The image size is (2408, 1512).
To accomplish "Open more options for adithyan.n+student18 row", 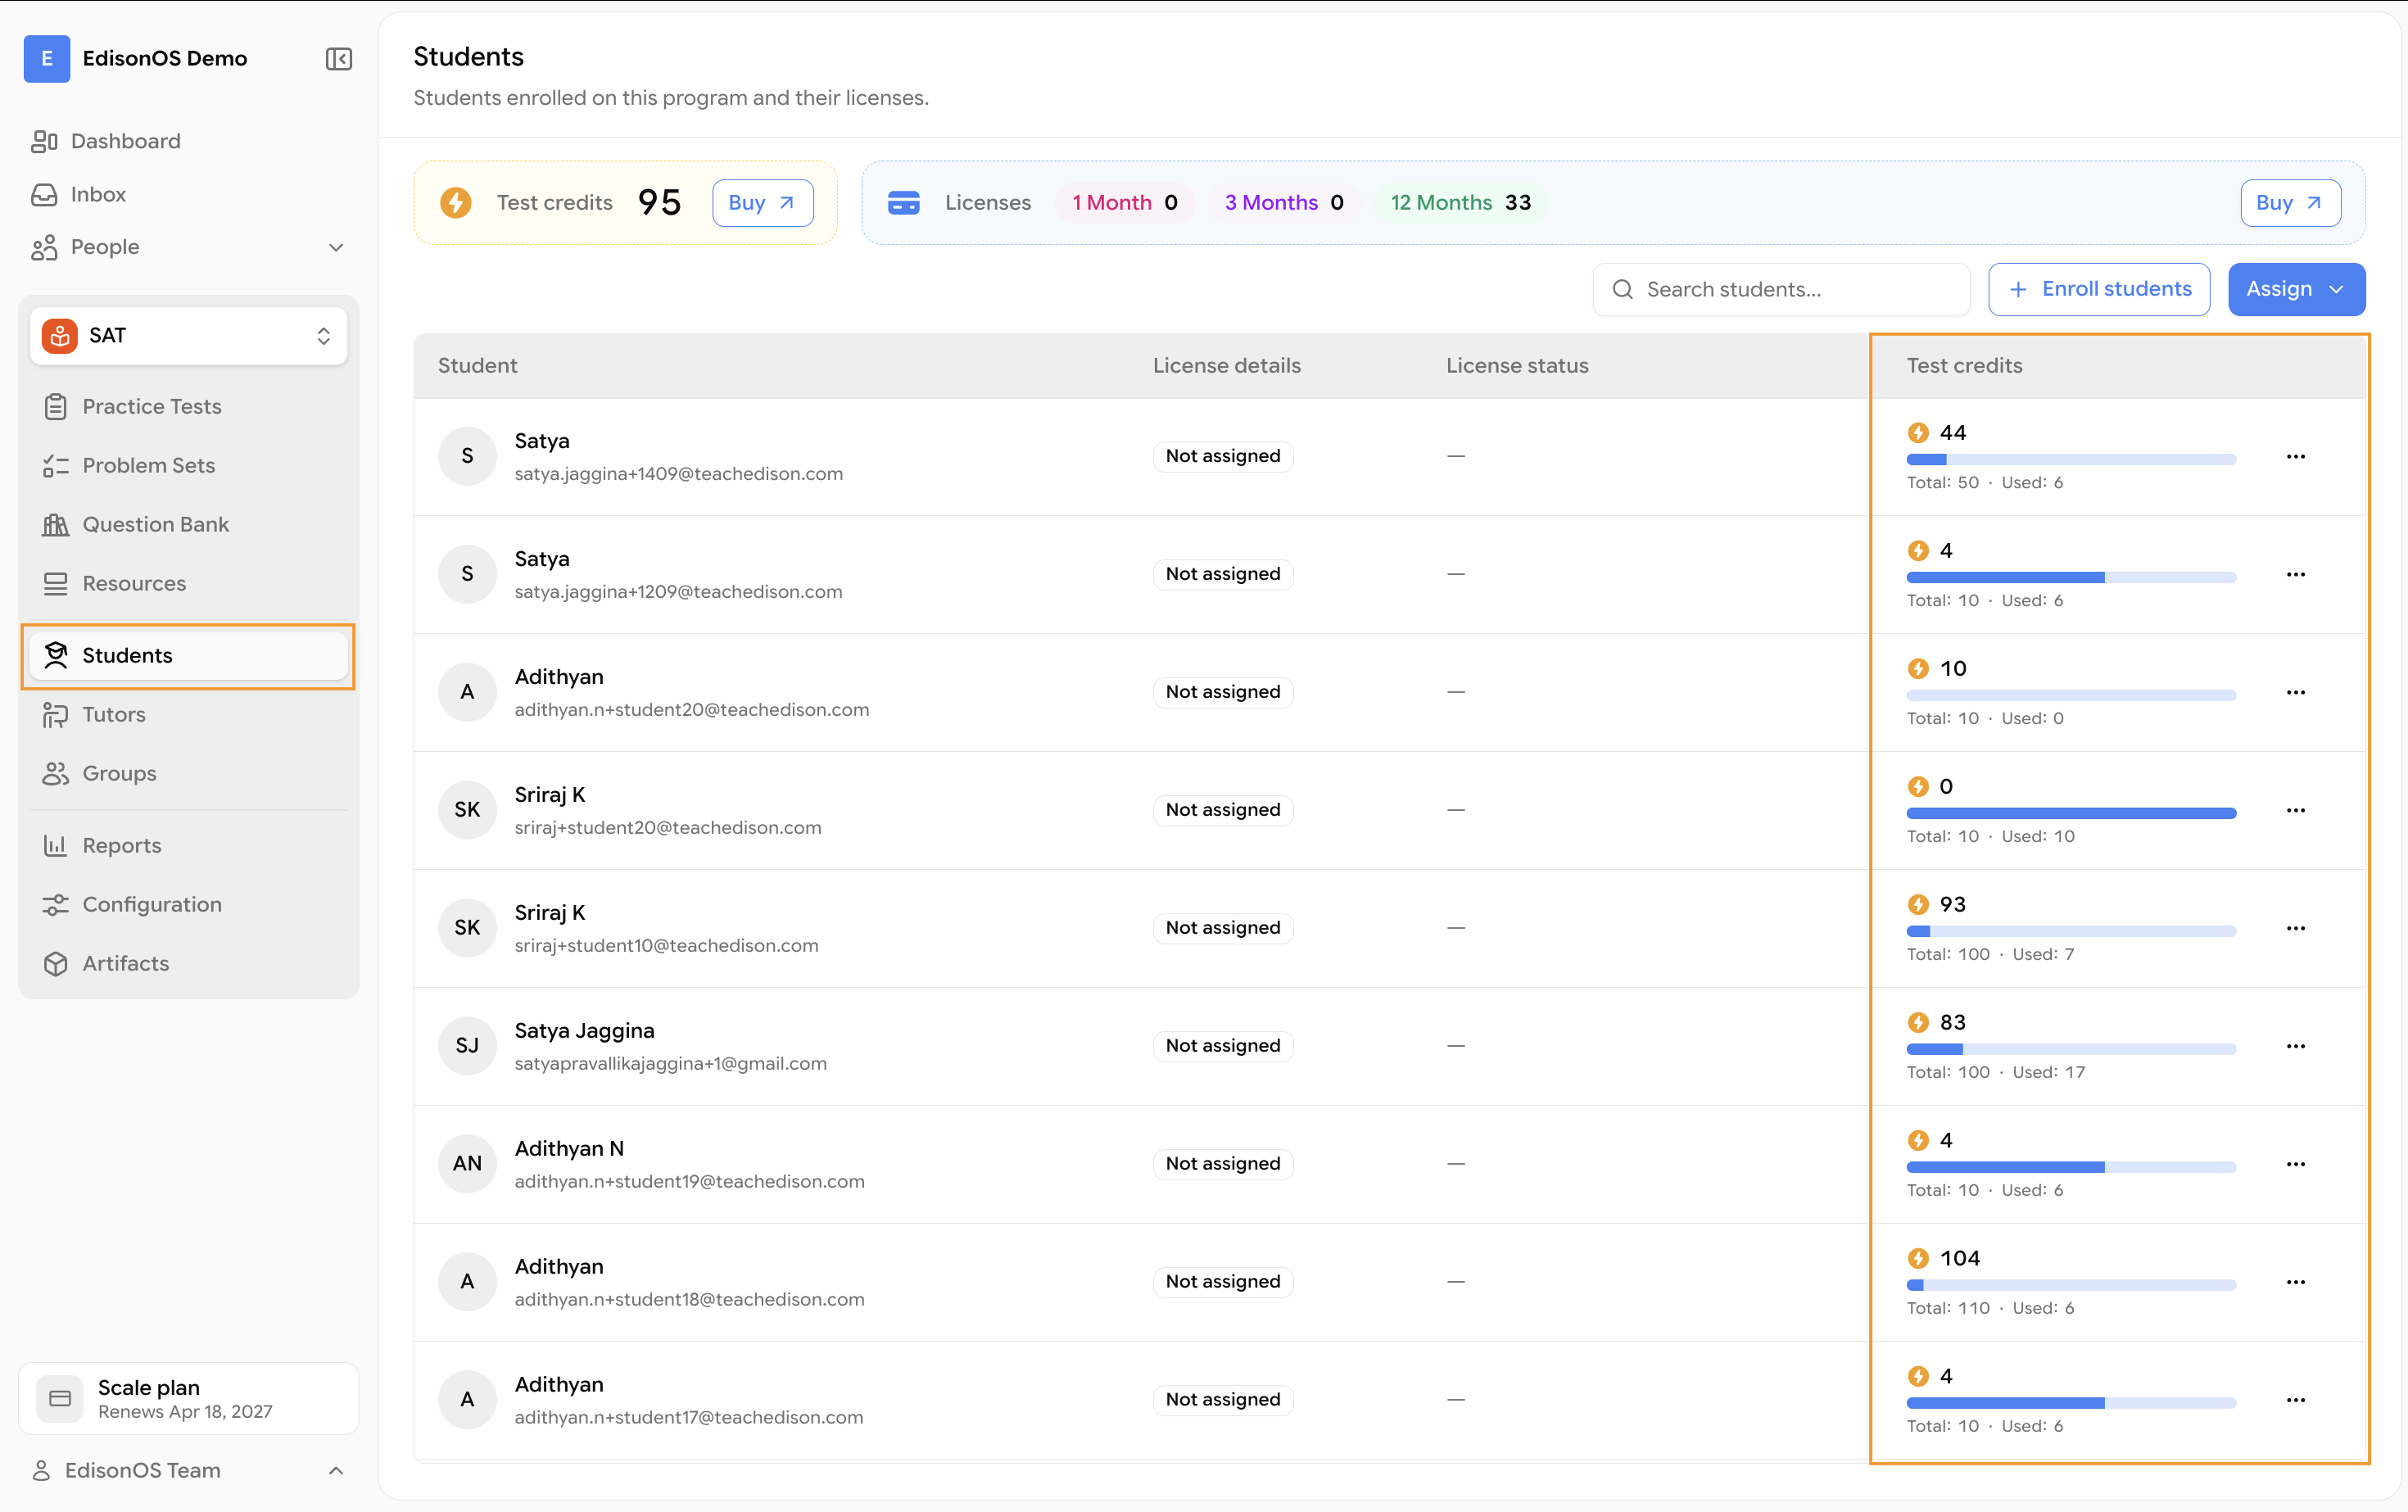I will [x=2295, y=1282].
